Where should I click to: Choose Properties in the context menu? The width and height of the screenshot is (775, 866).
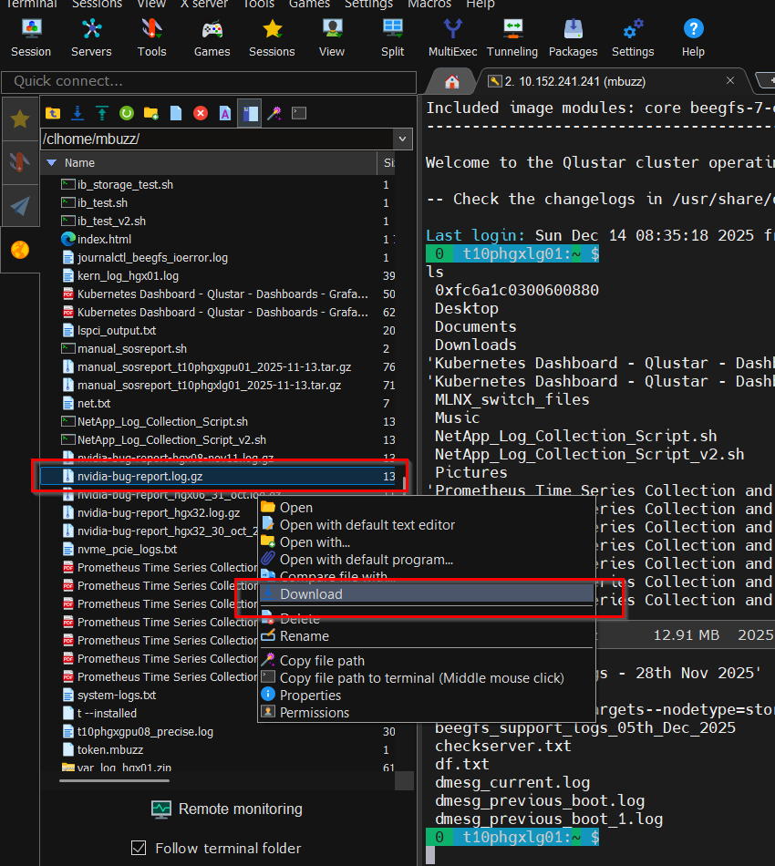click(x=310, y=696)
